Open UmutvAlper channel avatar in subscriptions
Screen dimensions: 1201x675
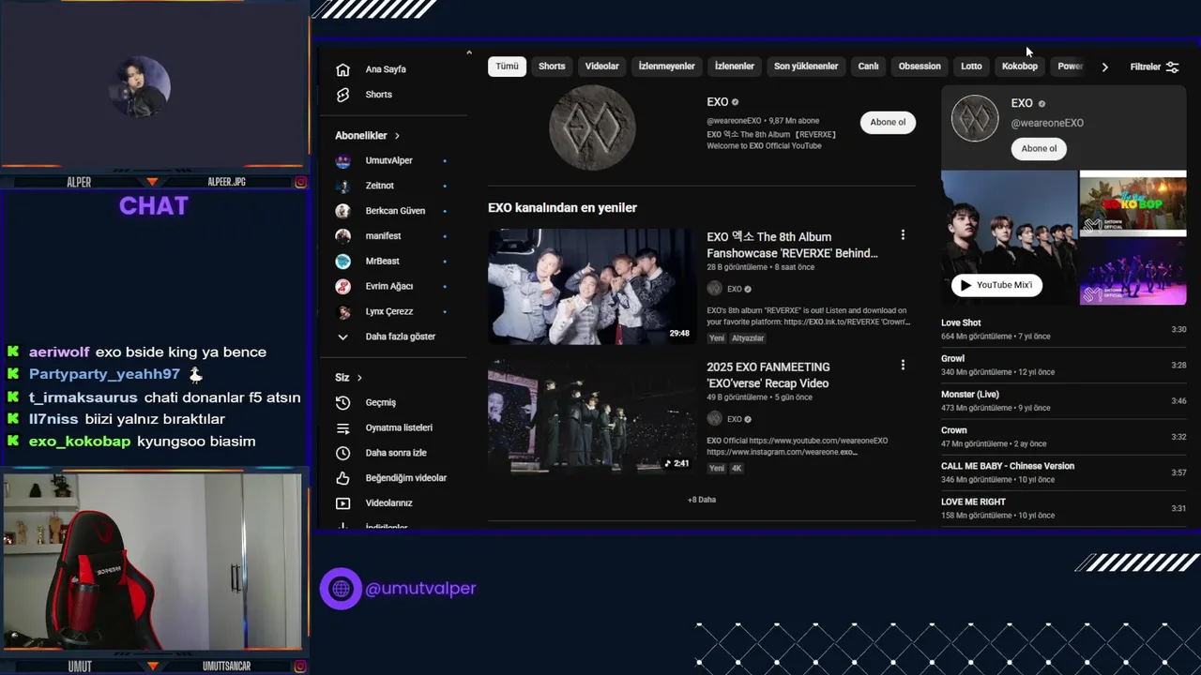343,160
